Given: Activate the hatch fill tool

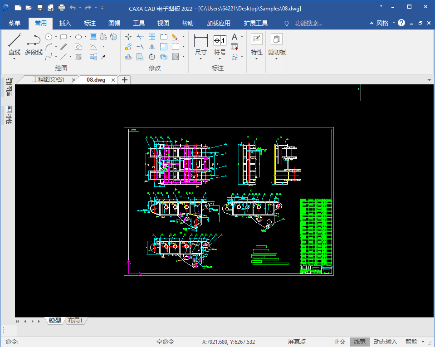Looking at the screenshot, I should coord(78,57).
